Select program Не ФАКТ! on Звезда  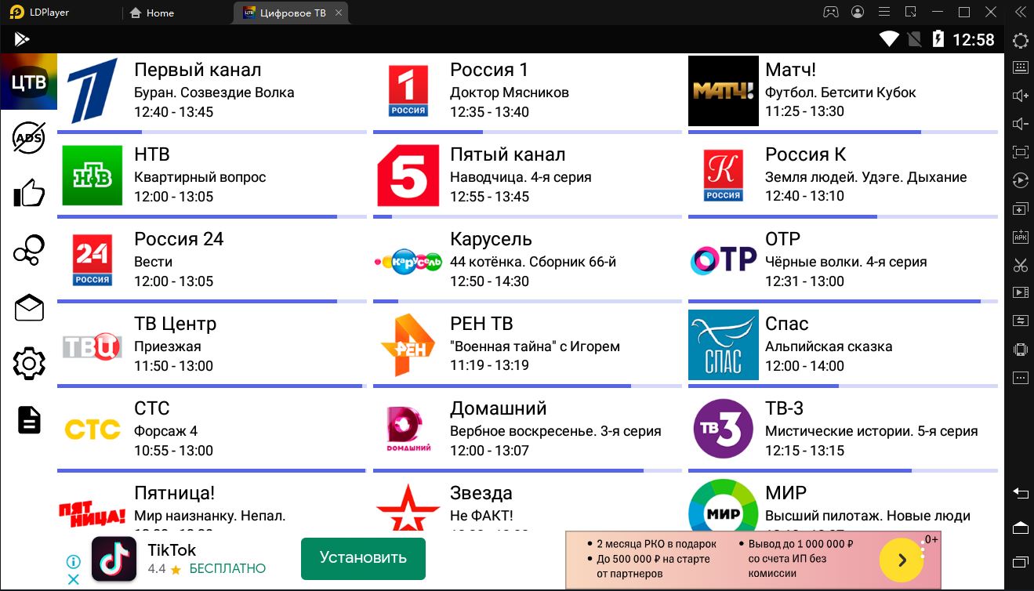(481, 516)
